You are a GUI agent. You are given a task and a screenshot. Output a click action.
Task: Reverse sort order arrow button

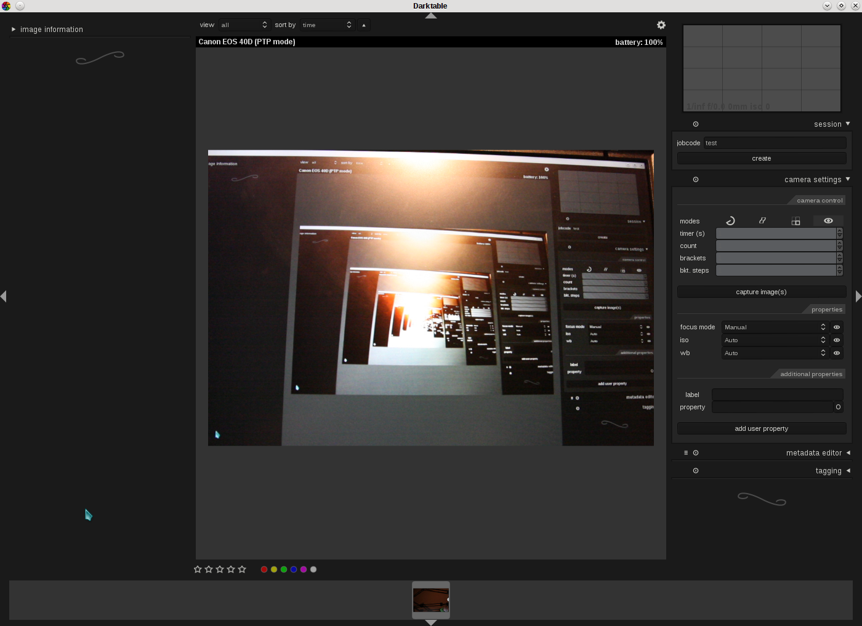click(x=364, y=25)
